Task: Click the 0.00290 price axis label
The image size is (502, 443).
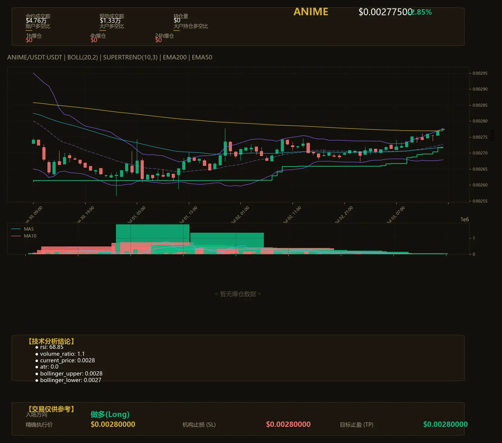Action: (x=480, y=89)
